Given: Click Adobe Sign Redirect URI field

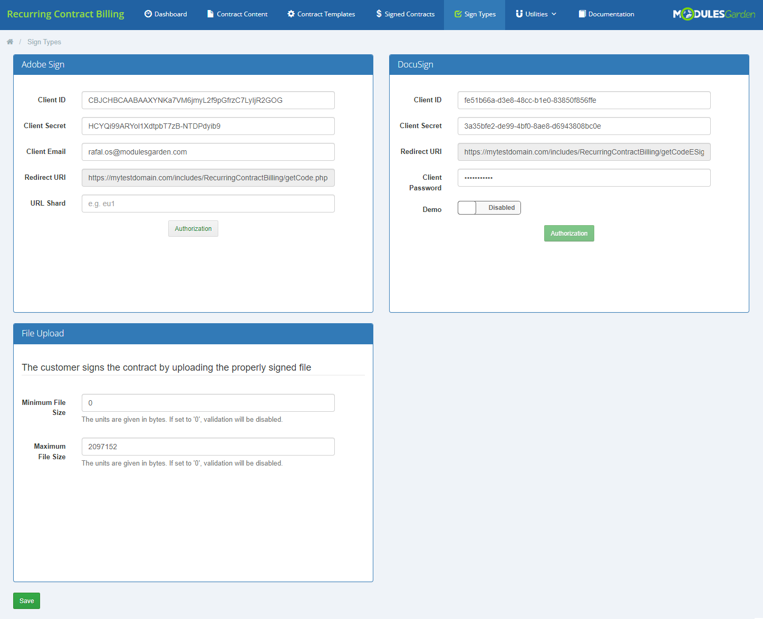Looking at the screenshot, I should pos(208,178).
